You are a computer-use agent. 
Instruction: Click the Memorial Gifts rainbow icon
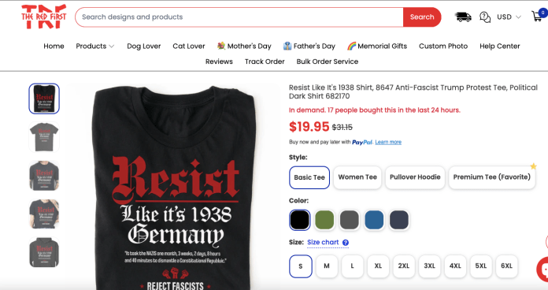click(x=351, y=46)
